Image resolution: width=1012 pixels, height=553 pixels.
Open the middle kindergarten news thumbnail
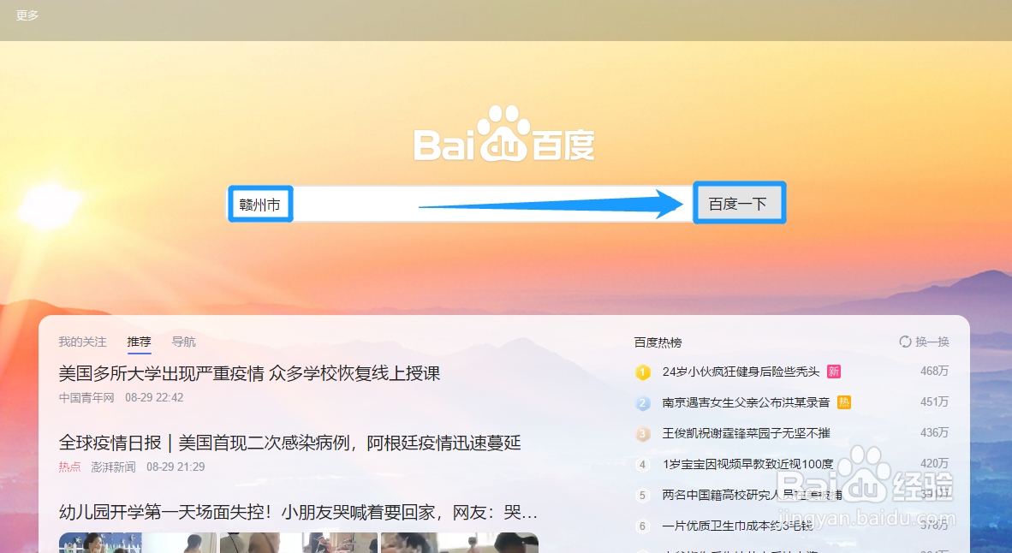298,543
